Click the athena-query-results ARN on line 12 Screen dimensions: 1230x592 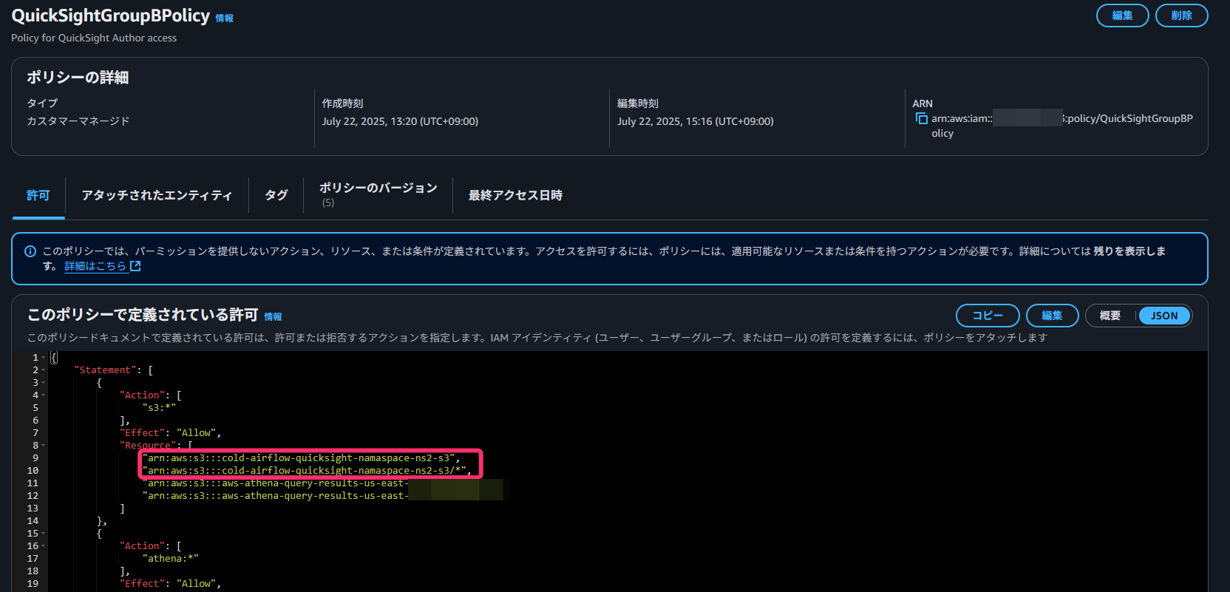(275, 496)
